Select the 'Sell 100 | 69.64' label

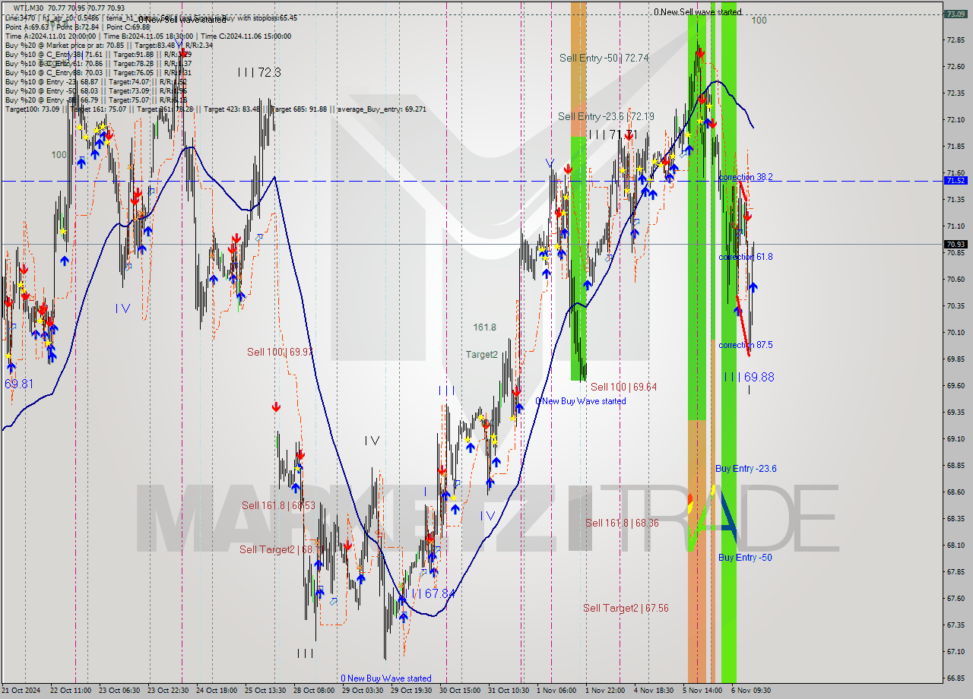click(623, 387)
